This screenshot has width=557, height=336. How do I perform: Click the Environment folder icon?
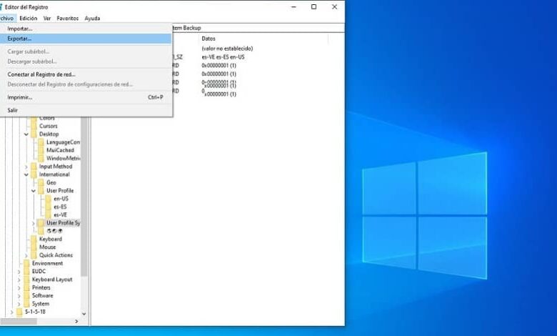(26, 264)
